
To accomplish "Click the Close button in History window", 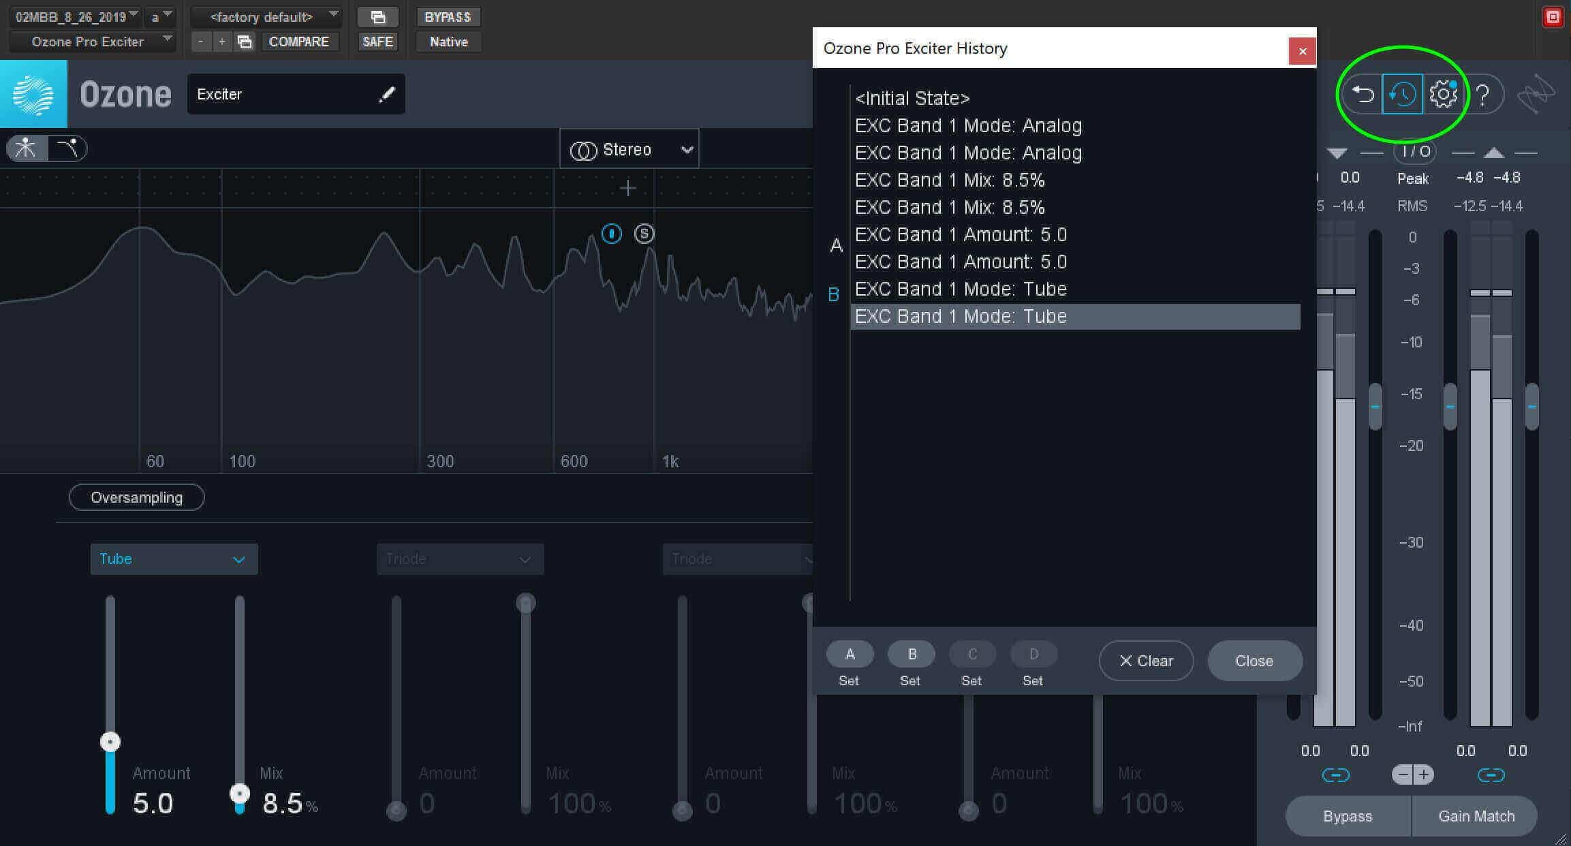I will click(x=1254, y=661).
